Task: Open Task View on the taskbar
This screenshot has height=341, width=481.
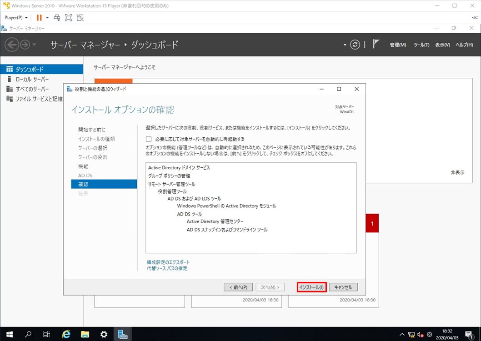Action: (x=46, y=334)
